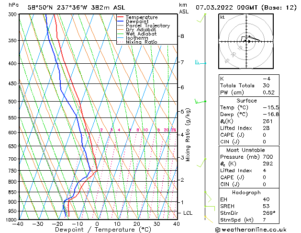Click the 650 hPa pressure label
Screen dimensions: 301x233
pyautogui.click(x=13, y=146)
